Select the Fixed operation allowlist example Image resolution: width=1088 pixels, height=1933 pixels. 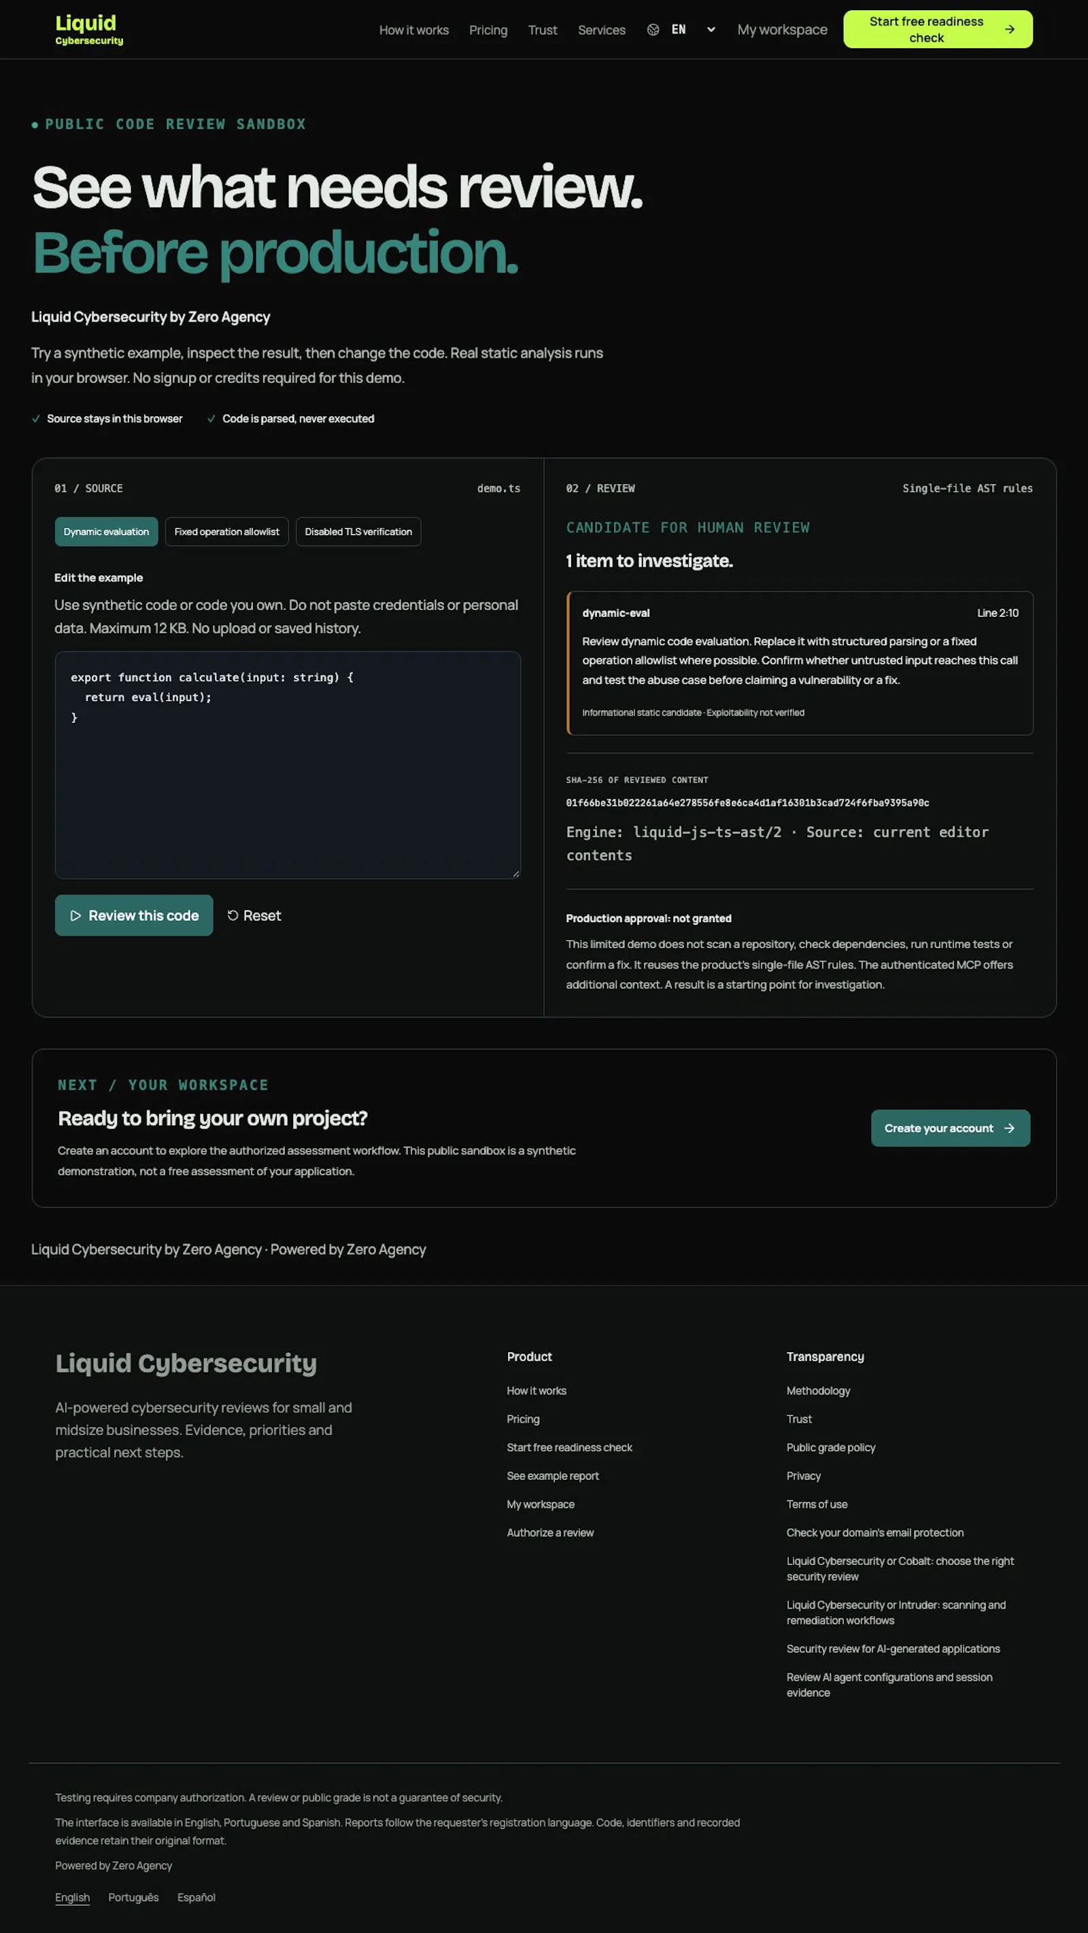tap(226, 531)
